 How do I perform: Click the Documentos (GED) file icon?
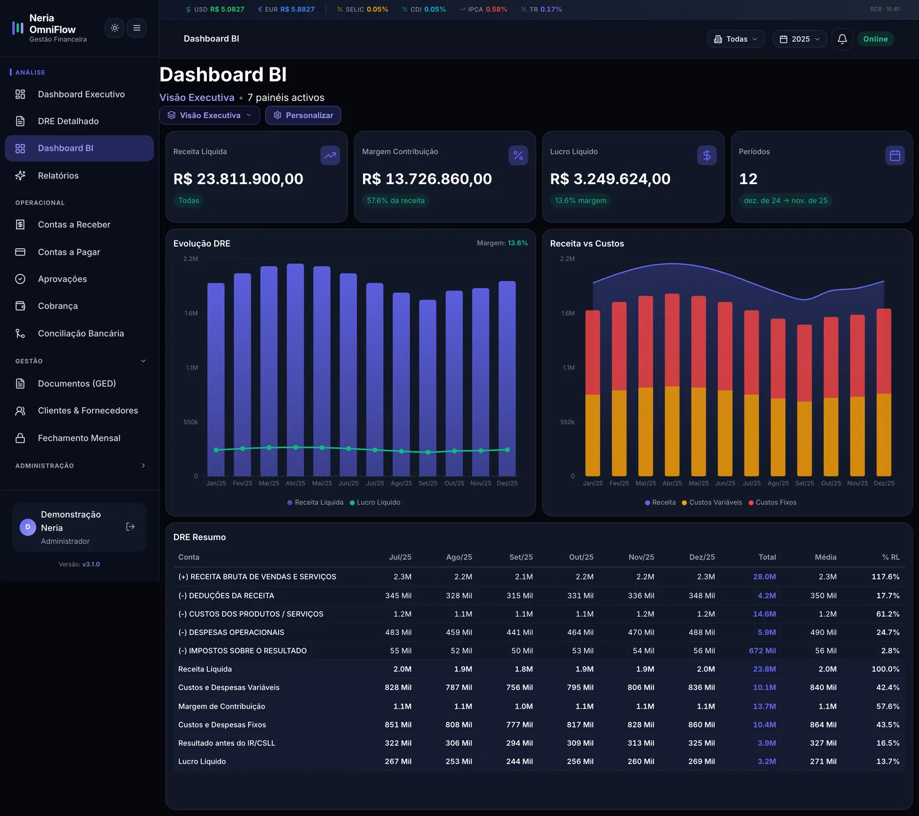pyautogui.click(x=20, y=383)
